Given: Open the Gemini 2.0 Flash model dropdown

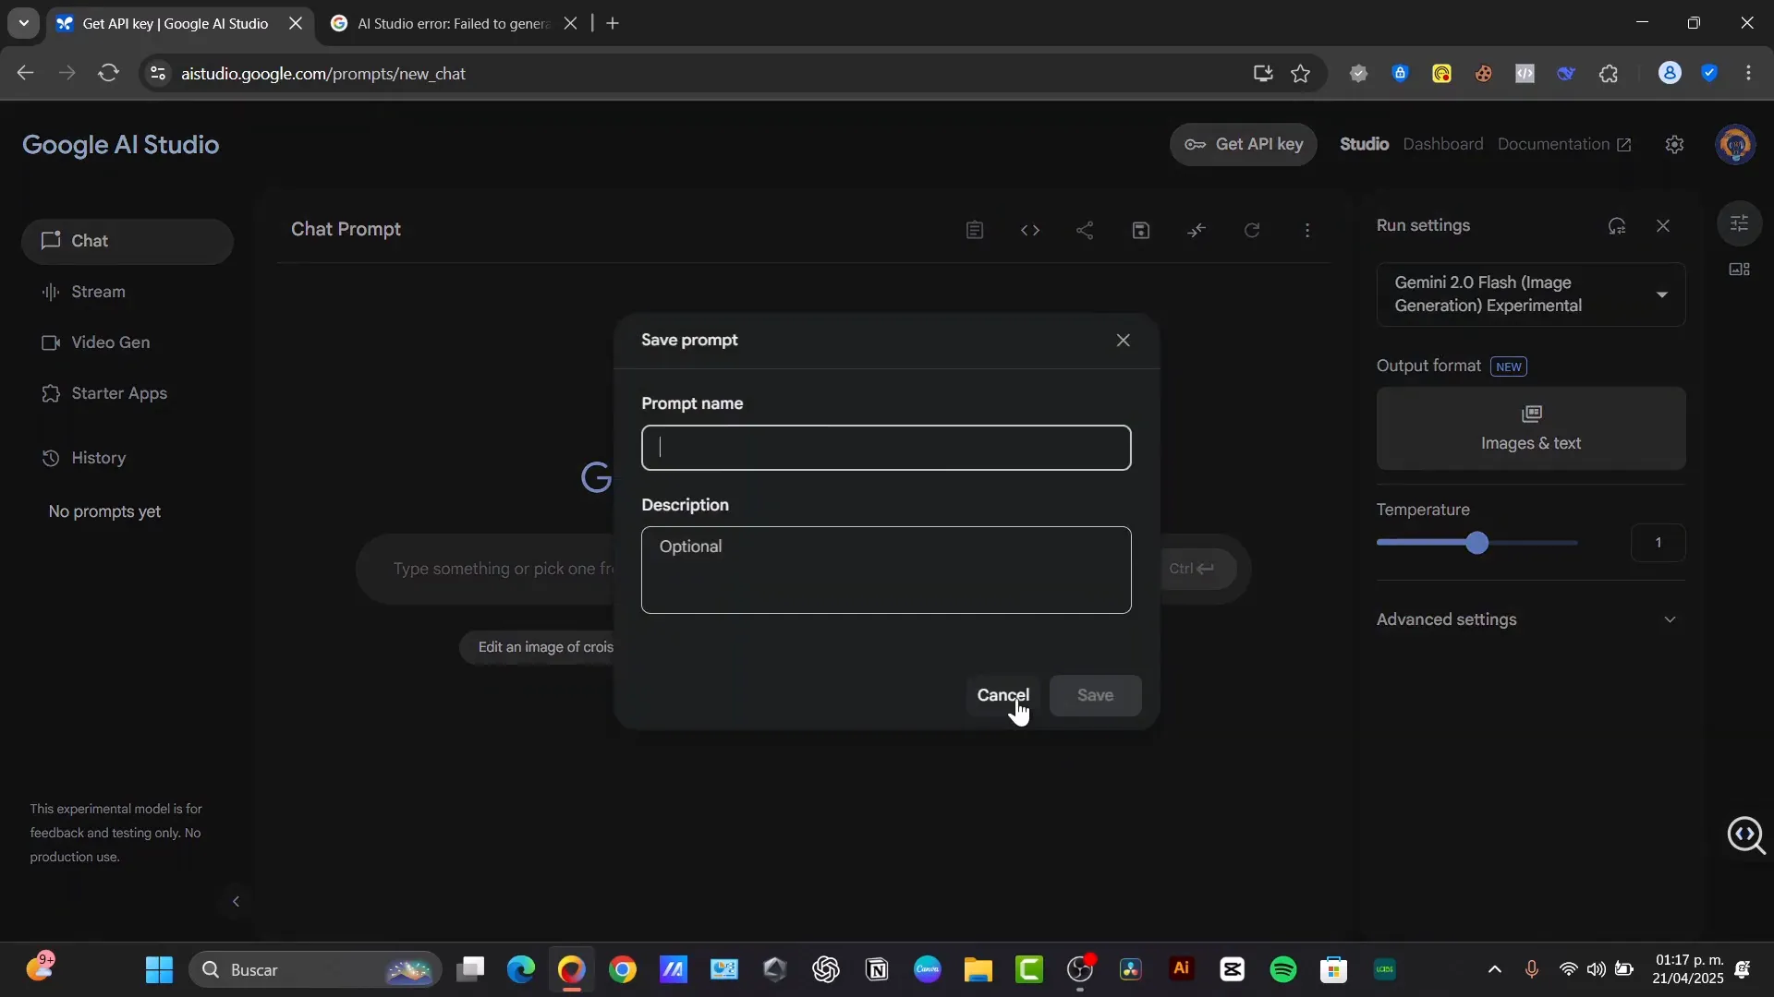Looking at the screenshot, I should [1529, 294].
